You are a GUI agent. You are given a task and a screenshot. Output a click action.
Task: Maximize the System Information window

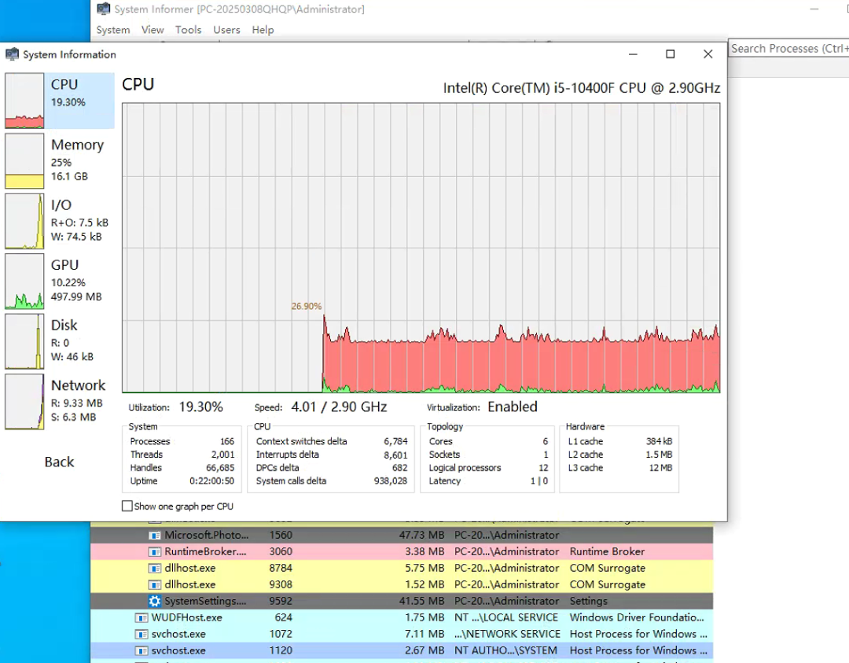[x=671, y=54]
